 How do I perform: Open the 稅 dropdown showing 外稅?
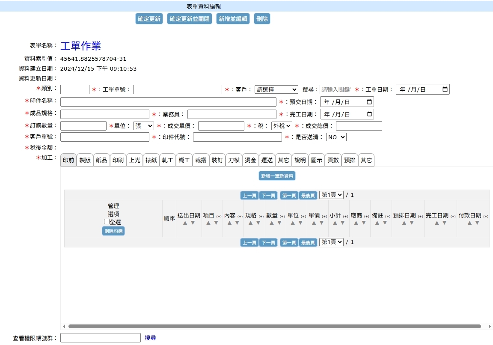pos(282,126)
